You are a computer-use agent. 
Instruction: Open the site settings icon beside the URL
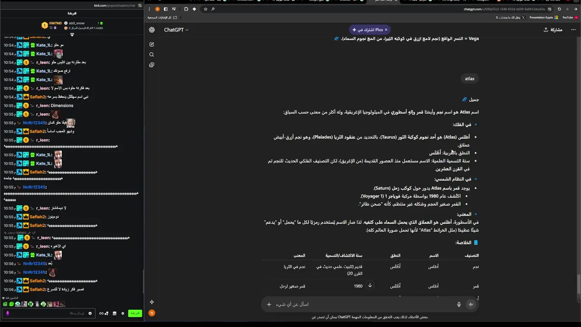tap(550, 9)
